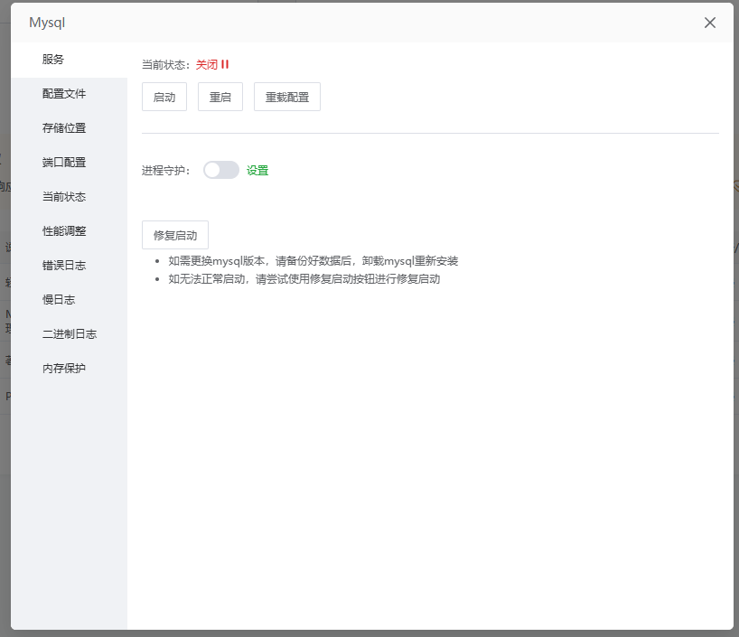Click the 重载配置 button
739x637 pixels.
click(x=287, y=97)
